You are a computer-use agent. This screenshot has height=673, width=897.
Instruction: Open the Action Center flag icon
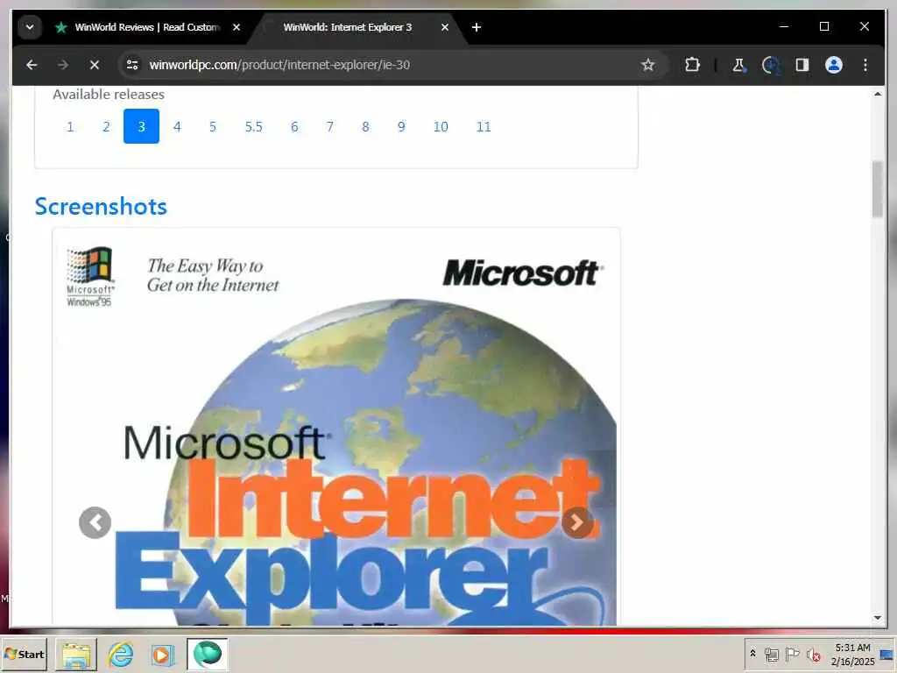pyautogui.click(x=792, y=654)
